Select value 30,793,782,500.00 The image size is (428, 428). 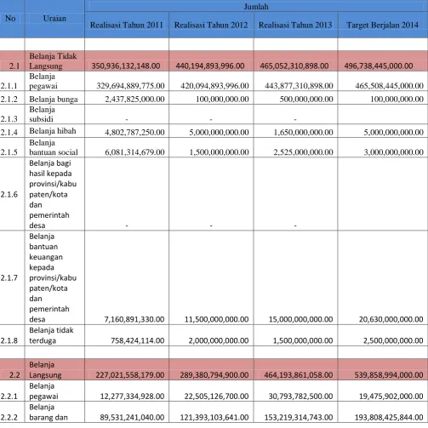click(301, 397)
